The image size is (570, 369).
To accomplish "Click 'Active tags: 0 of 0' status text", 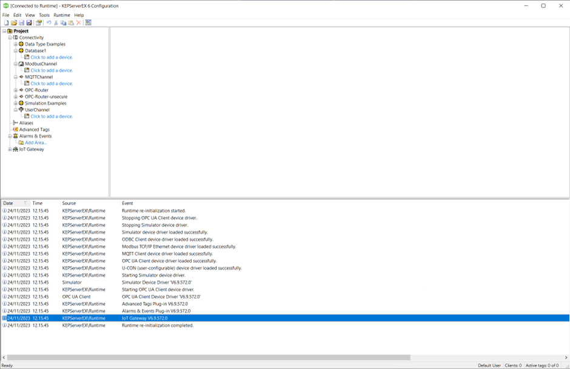I will (542, 365).
